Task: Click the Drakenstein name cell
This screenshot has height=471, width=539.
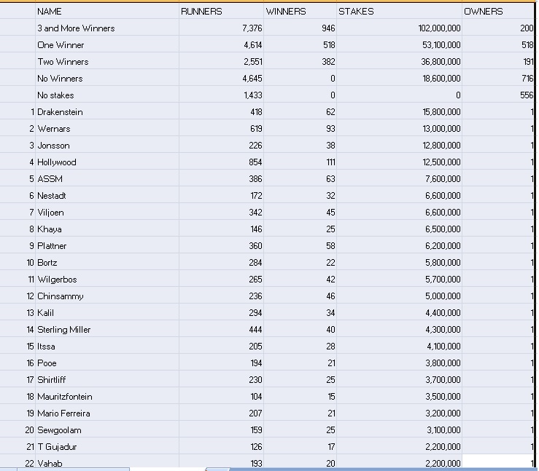Action: coord(61,112)
